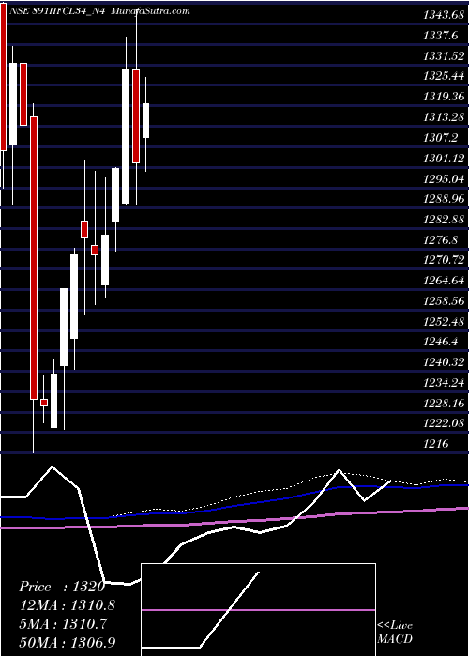Select the 1216 price axis label

pyautogui.click(x=436, y=444)
